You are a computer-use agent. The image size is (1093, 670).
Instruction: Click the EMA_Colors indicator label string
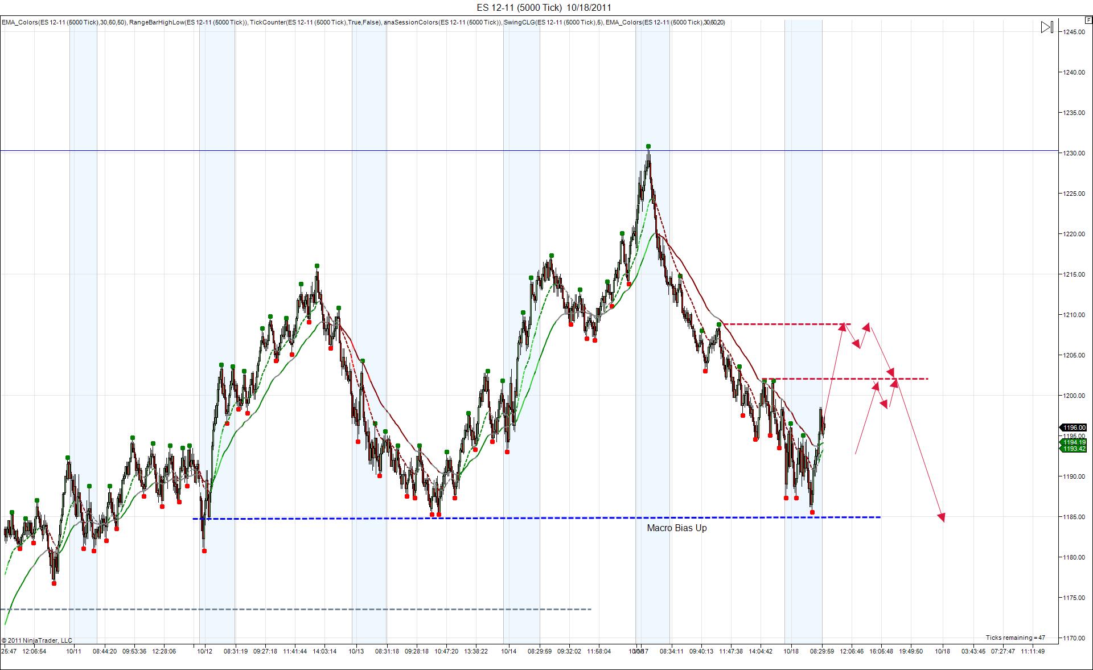click(x=363, y=22)
